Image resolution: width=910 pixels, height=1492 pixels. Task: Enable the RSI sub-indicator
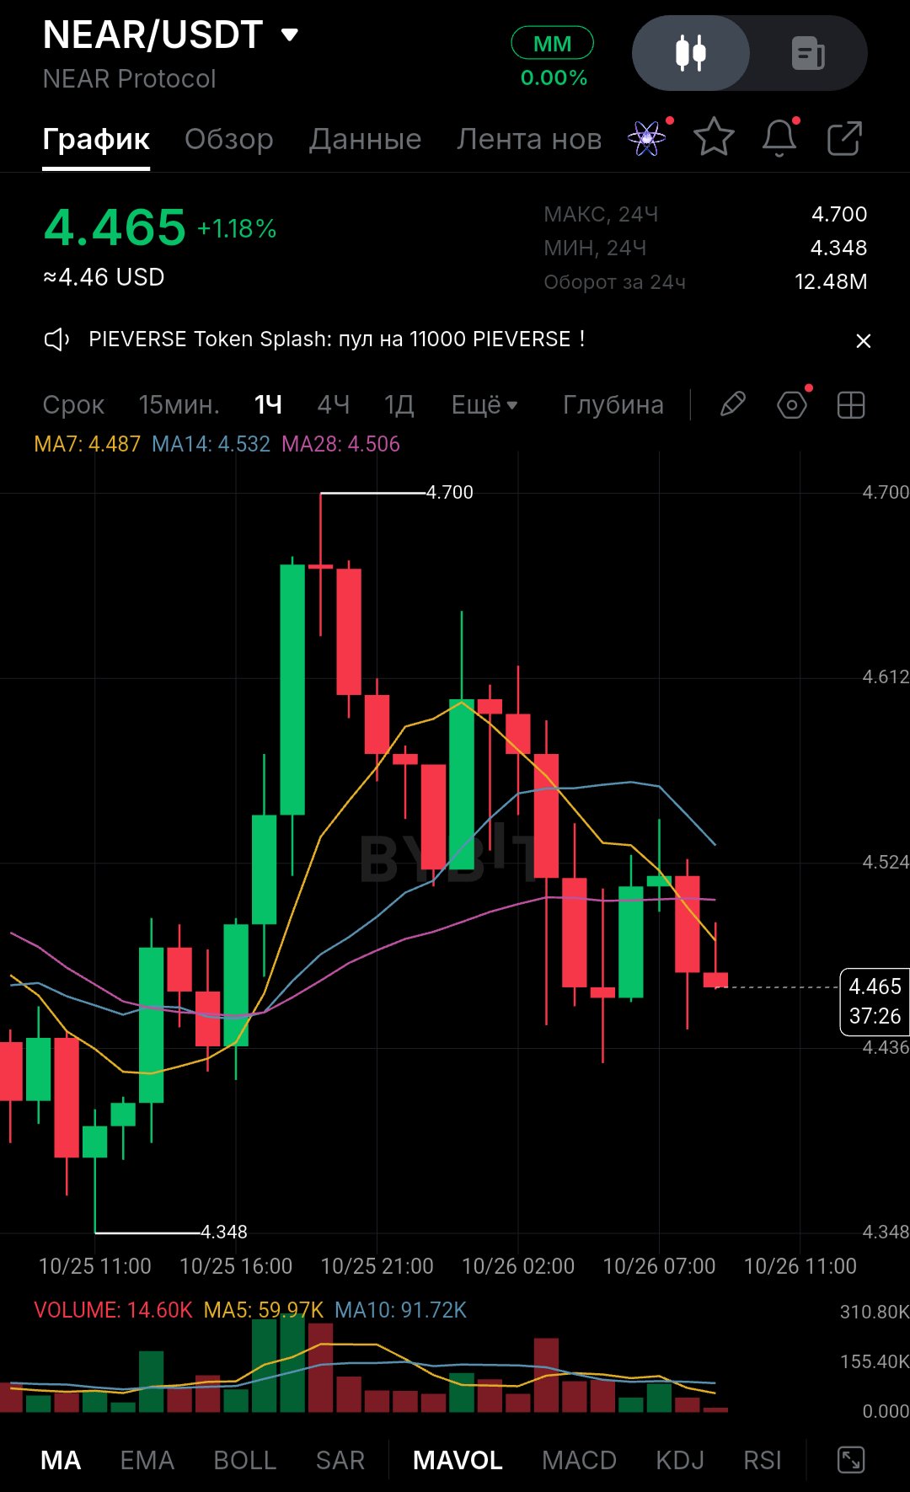tap(763, 1460)
